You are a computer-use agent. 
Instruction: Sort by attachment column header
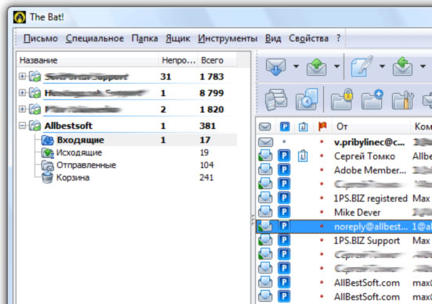pos(303,127)
